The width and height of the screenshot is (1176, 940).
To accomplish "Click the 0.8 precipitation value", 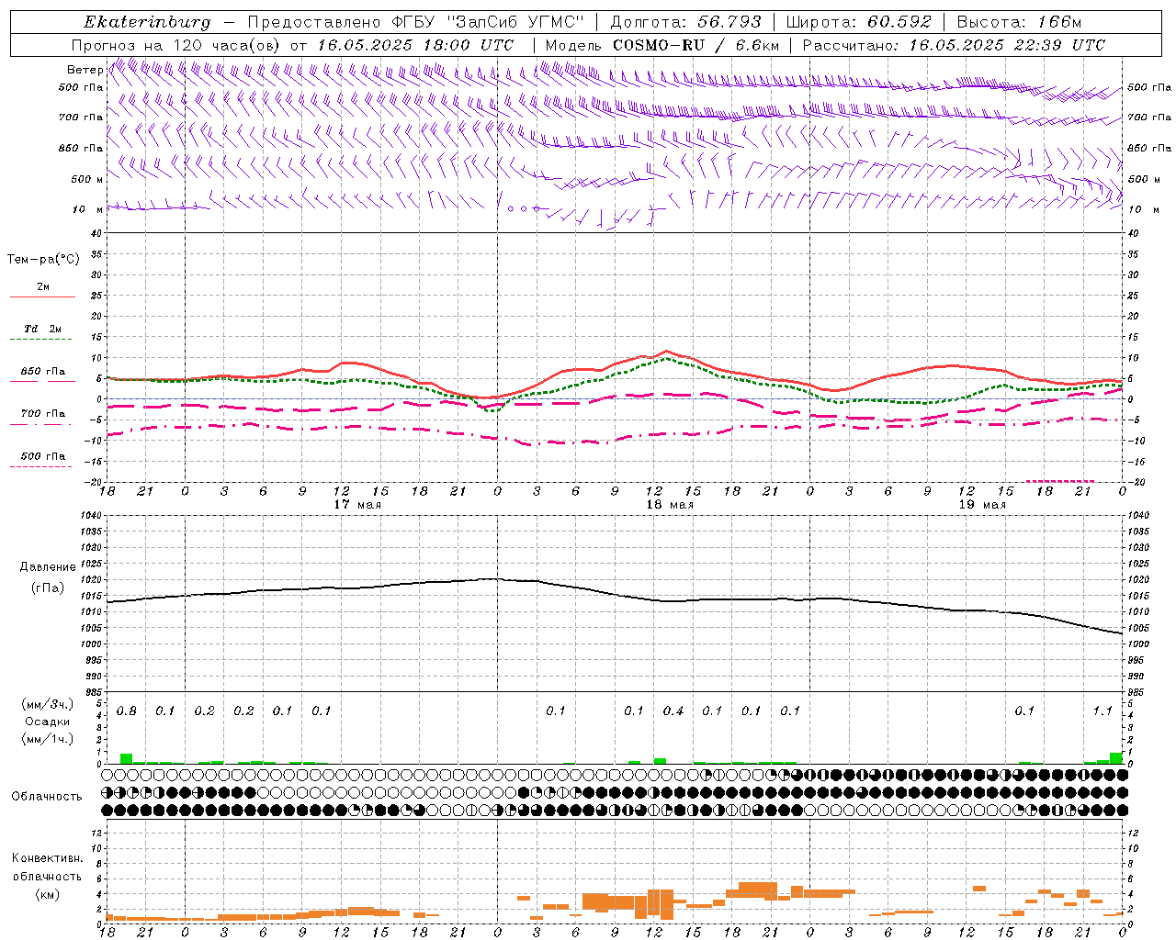I will click(127, 711).
